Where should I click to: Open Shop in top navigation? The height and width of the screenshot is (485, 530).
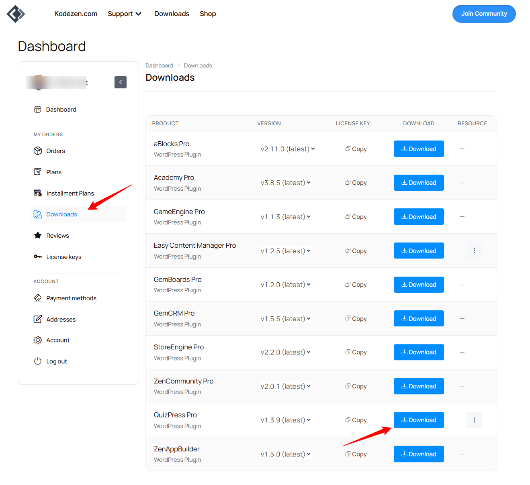tap(208, 14)
